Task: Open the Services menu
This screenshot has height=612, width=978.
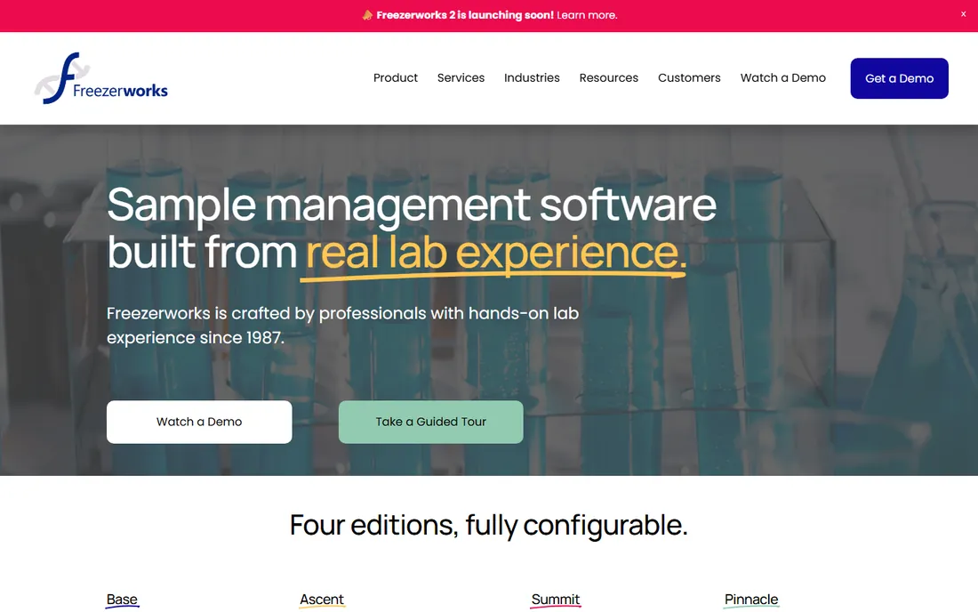Action: pyautogui.click(x=461, y=78)
